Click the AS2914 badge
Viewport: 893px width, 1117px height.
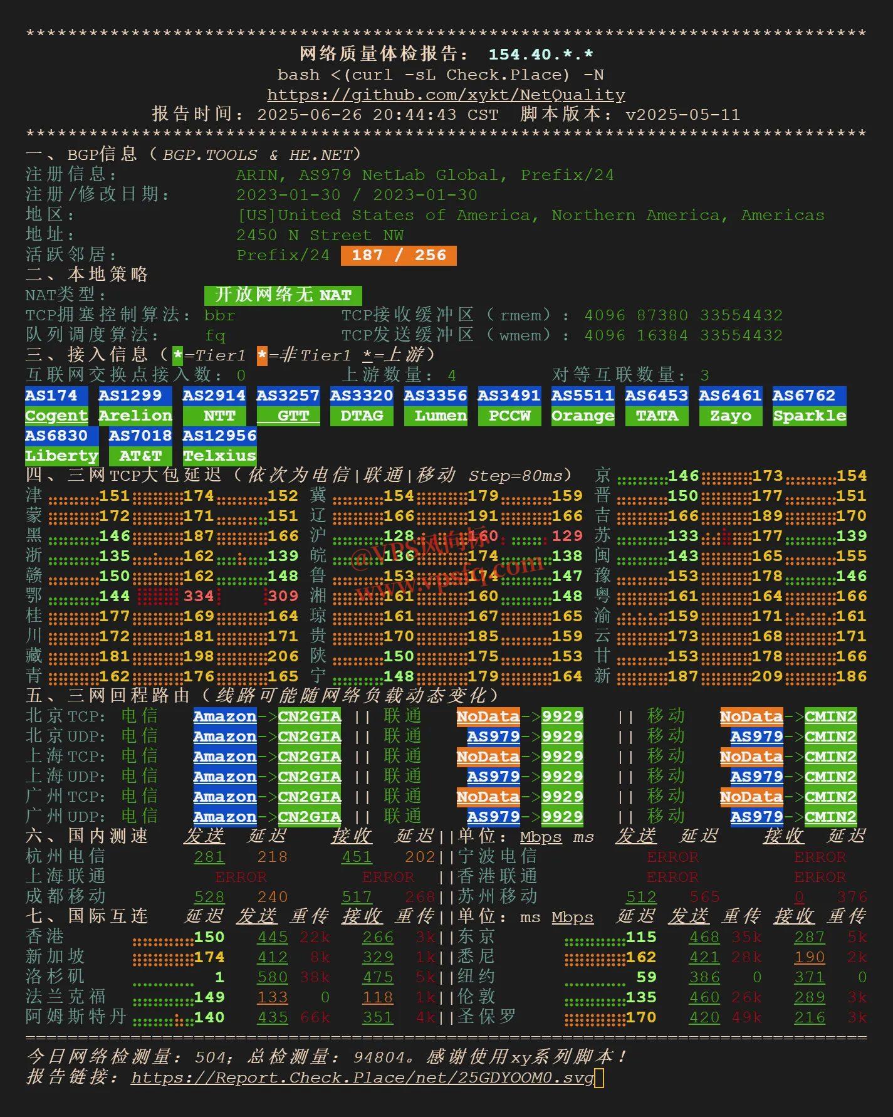214,396
